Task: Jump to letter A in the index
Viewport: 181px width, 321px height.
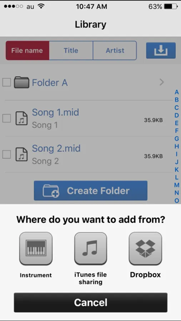Action: coord(177,92)
